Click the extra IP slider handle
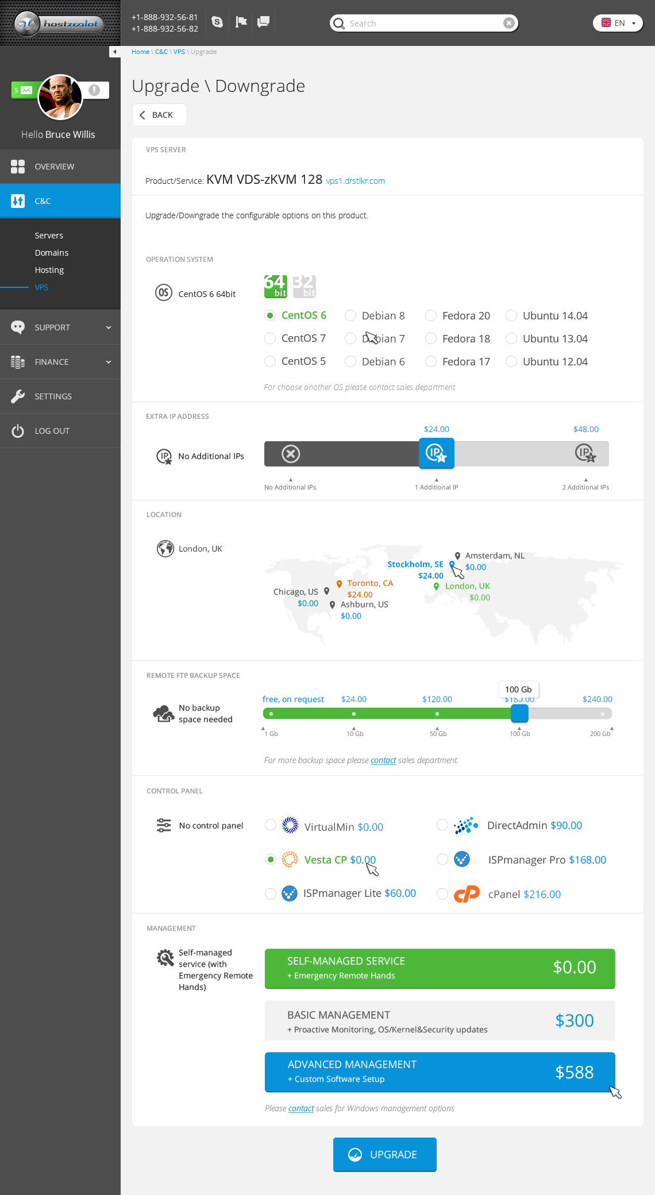 [x=437, y=453]
